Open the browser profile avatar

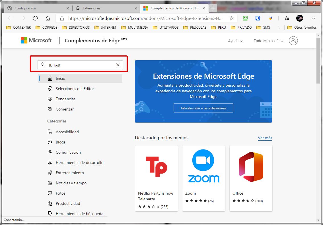click(299, 18)
